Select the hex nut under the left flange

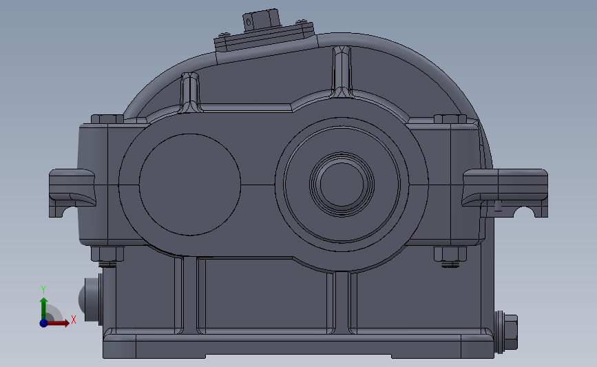tap(107, 254)
